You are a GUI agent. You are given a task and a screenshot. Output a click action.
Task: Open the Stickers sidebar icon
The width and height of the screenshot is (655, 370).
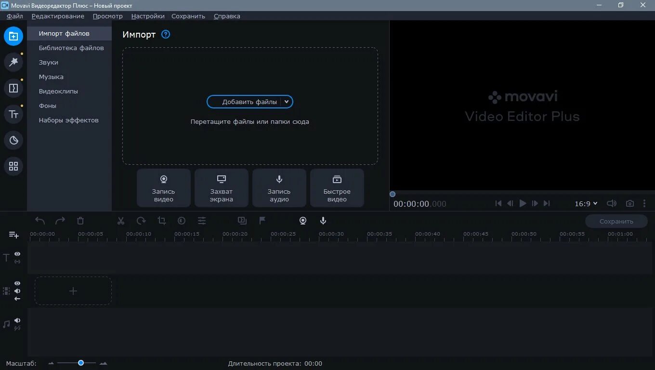pos(13,140)
